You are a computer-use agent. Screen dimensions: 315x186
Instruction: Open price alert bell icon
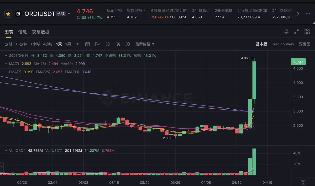tap(286, 32)
